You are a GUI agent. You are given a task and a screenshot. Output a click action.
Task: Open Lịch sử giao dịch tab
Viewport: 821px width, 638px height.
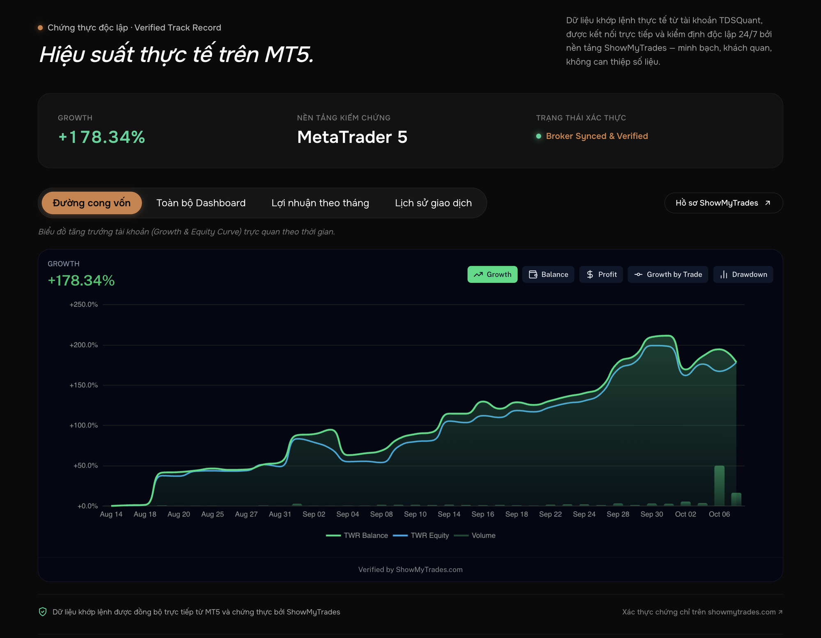433,203
